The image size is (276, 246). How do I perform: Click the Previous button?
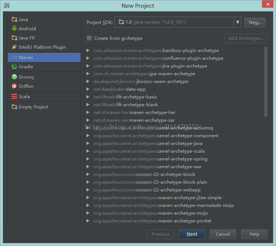(160, 234)
